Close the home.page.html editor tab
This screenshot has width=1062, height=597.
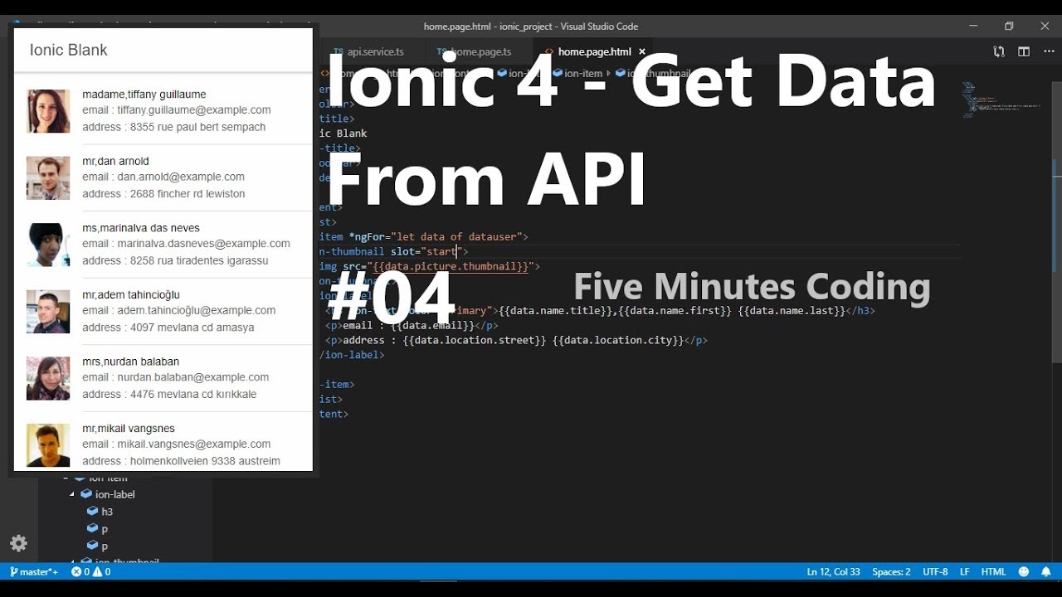click(641, 51)
